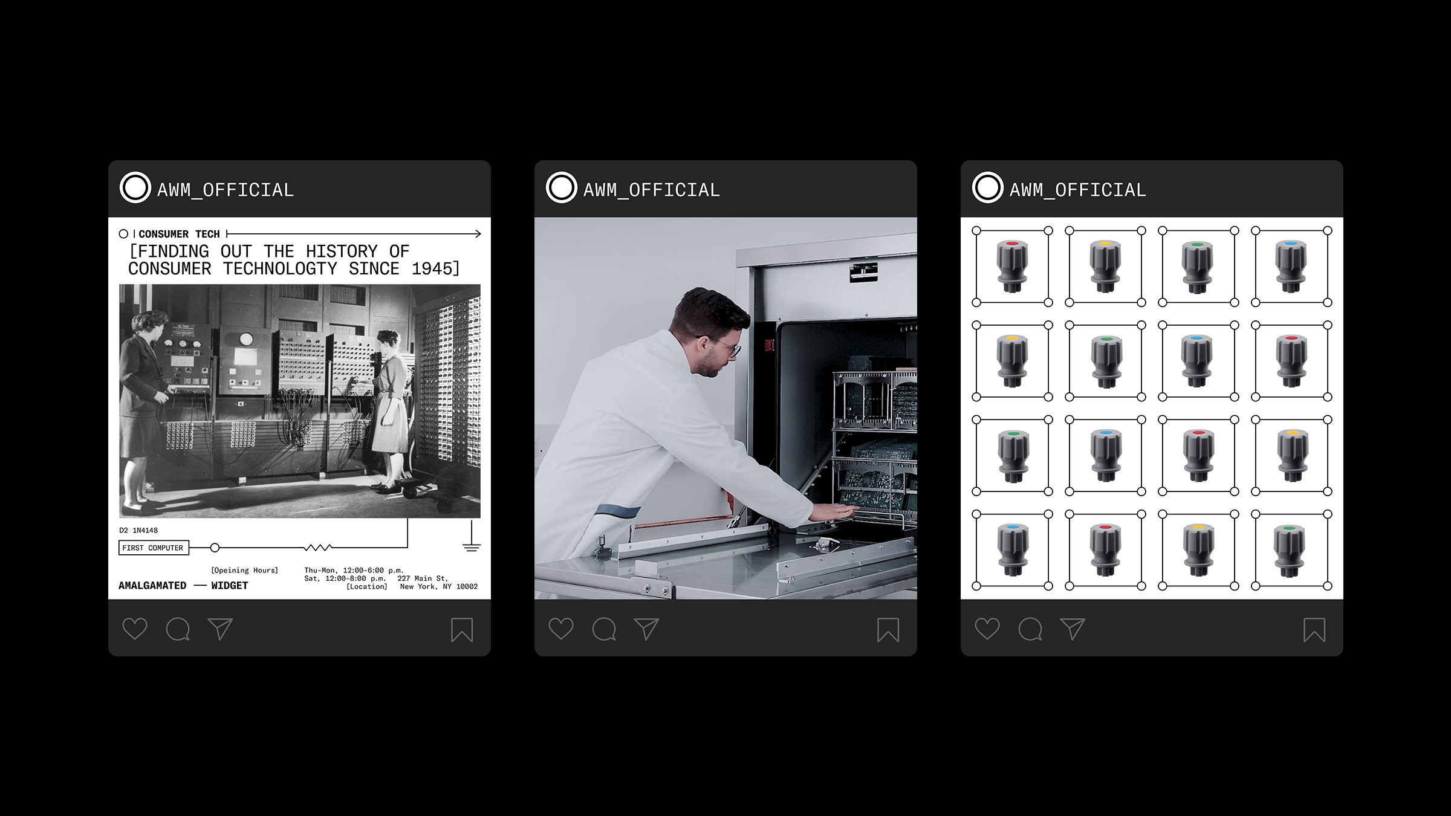Bookmark the first ENIAC computer post
Screen dimensions: 1451x816
click(462, 629)
